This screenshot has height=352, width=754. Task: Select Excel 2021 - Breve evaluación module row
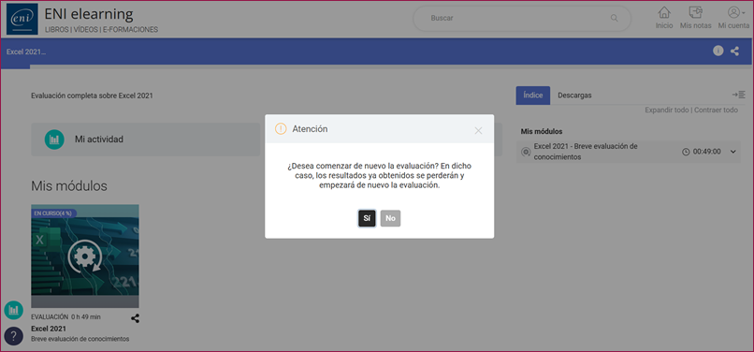(629, 152)
